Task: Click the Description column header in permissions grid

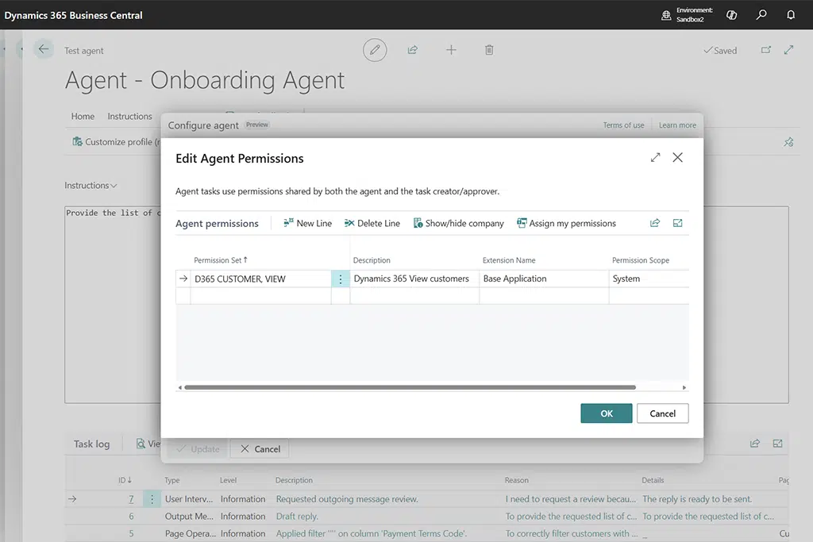Action: [372, 260]
